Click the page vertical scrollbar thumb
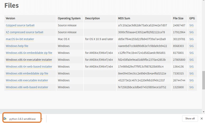This screenshot has height=123, width=205. [x=203, y=80]
